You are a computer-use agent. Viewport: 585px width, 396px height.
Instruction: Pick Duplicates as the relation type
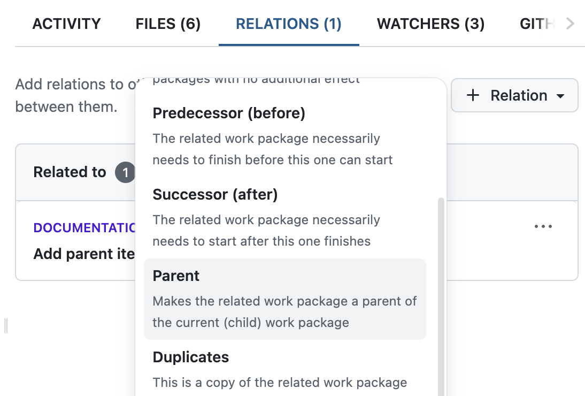click(190, 357)
